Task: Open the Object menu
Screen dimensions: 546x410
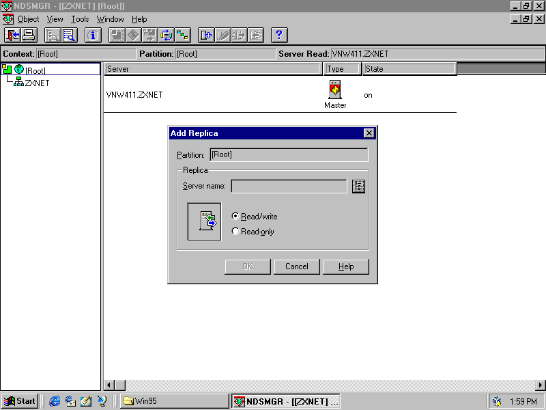Action: tap(28, 19)
